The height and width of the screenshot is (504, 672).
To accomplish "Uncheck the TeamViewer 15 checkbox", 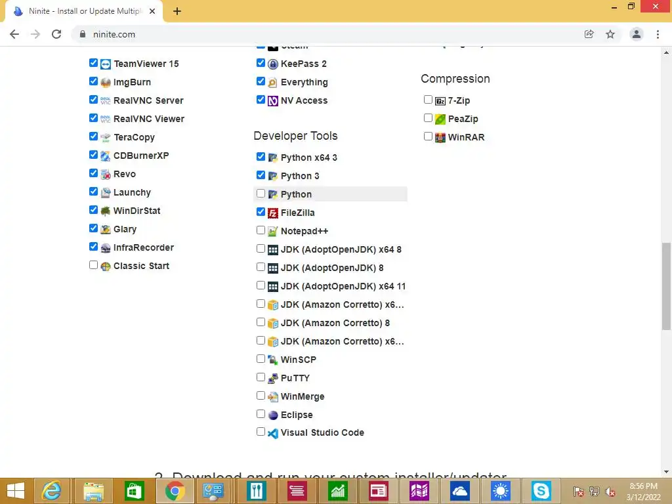I will tap(93, 63).
